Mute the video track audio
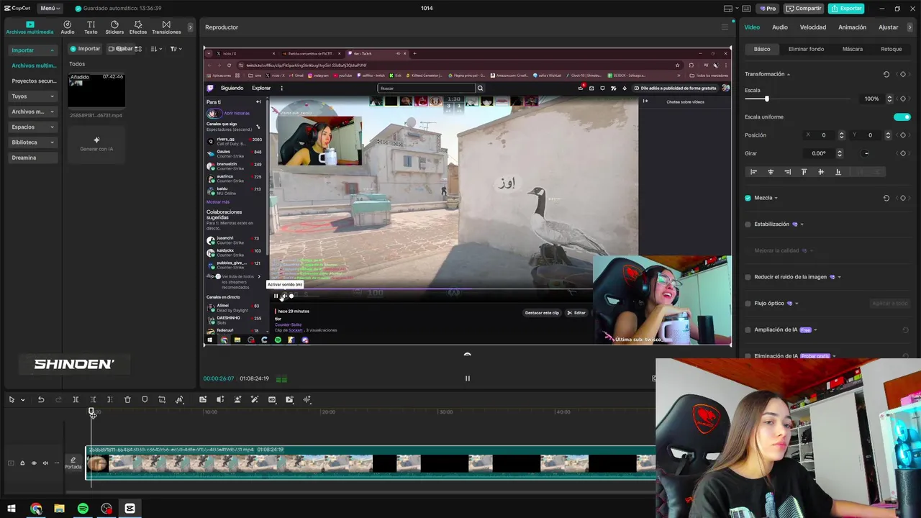 pyautogui.click(x=45, y=463)
